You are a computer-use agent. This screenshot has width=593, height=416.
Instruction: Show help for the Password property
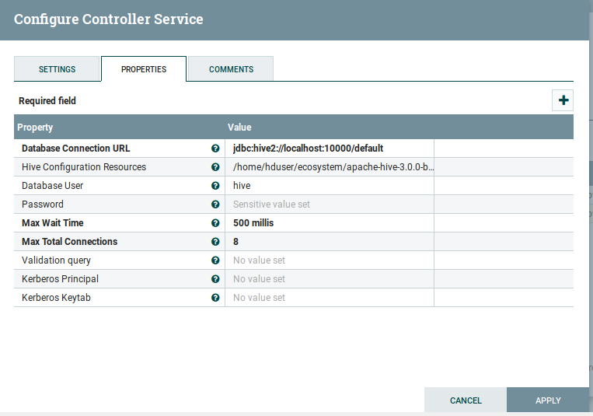[215, 205]
